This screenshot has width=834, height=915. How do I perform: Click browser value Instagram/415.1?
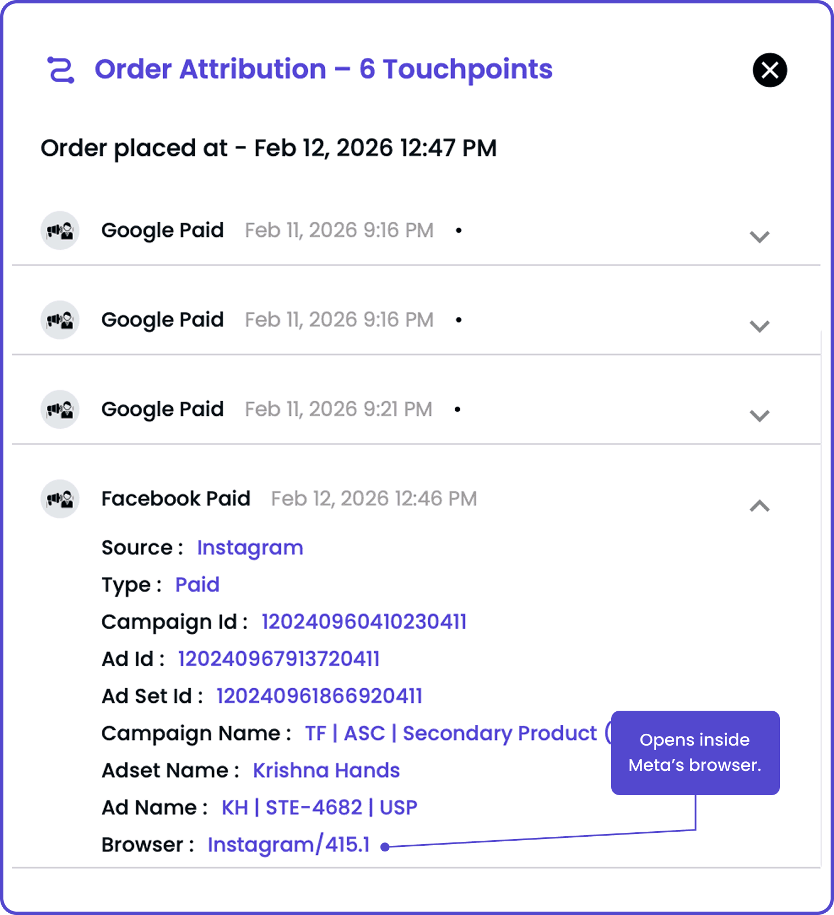tap(289, 845)
